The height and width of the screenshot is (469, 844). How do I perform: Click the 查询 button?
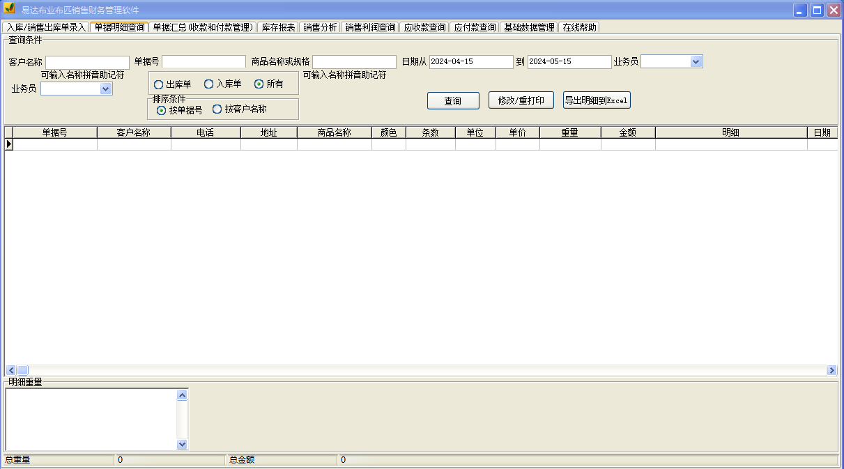pos(453,100)
